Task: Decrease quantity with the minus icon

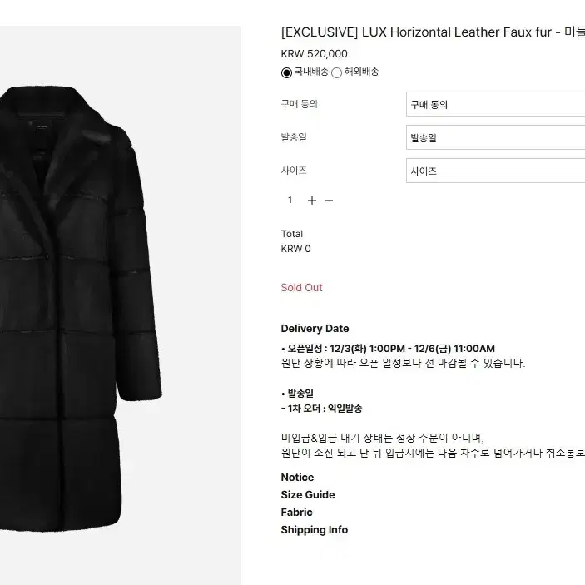Action: tap(329, 201)
